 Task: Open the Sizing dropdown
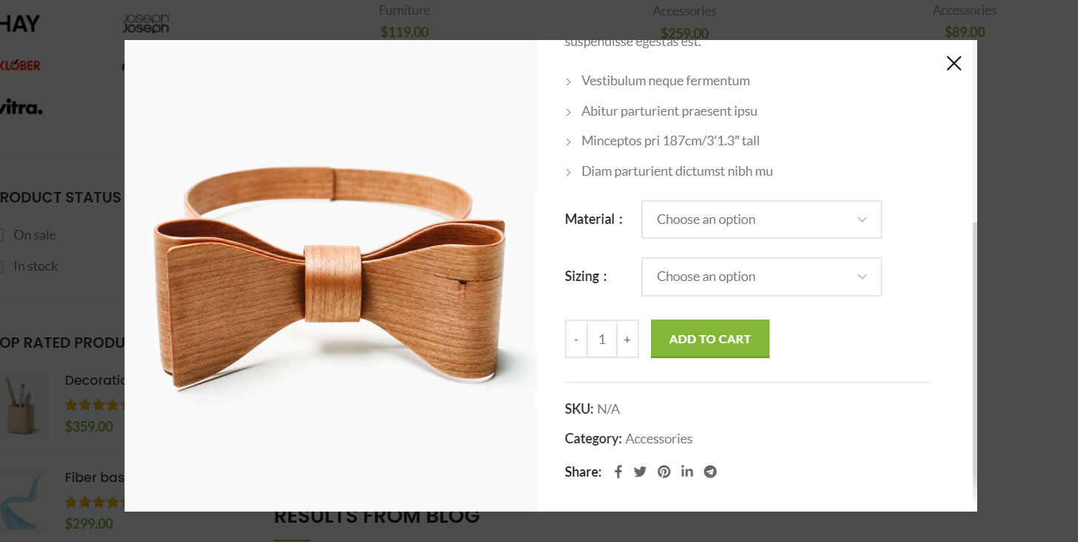(761, 277)
